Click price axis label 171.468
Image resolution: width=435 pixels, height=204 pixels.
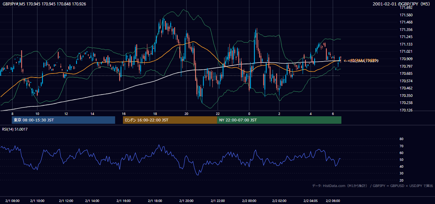pos(406,22)
